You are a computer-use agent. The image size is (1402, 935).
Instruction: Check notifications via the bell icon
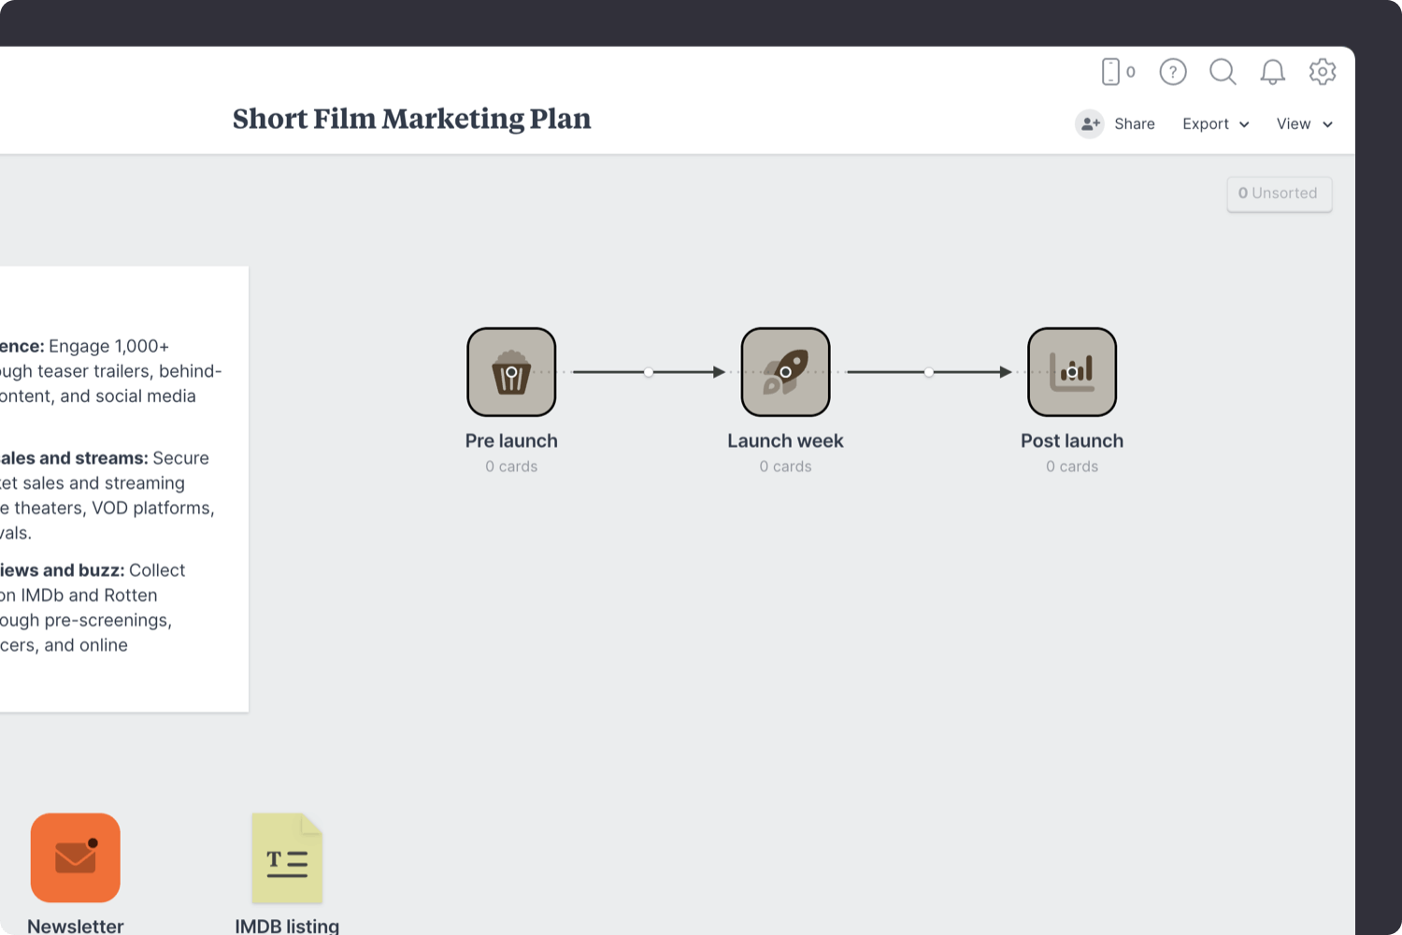pos(1272,72)
